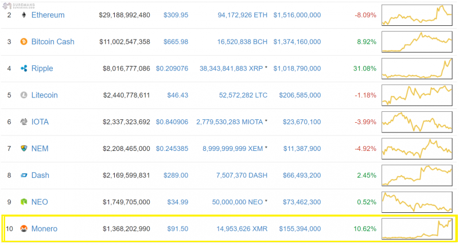Viewport: 459px width, 245px height.
Task: Click supply 94,172,926 ETH
Action: point(242,15)
